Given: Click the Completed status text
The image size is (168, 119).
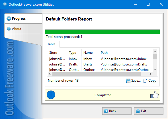Looking at the screenshot, I should click(103, 95).
